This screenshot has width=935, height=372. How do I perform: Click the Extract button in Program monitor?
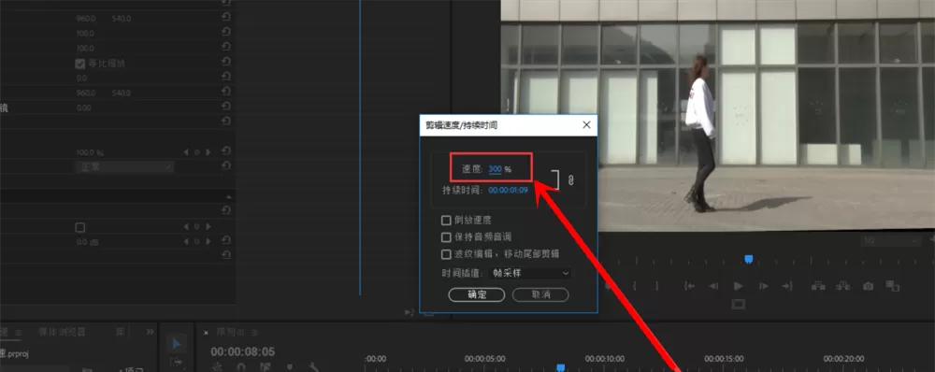[842, 286]
